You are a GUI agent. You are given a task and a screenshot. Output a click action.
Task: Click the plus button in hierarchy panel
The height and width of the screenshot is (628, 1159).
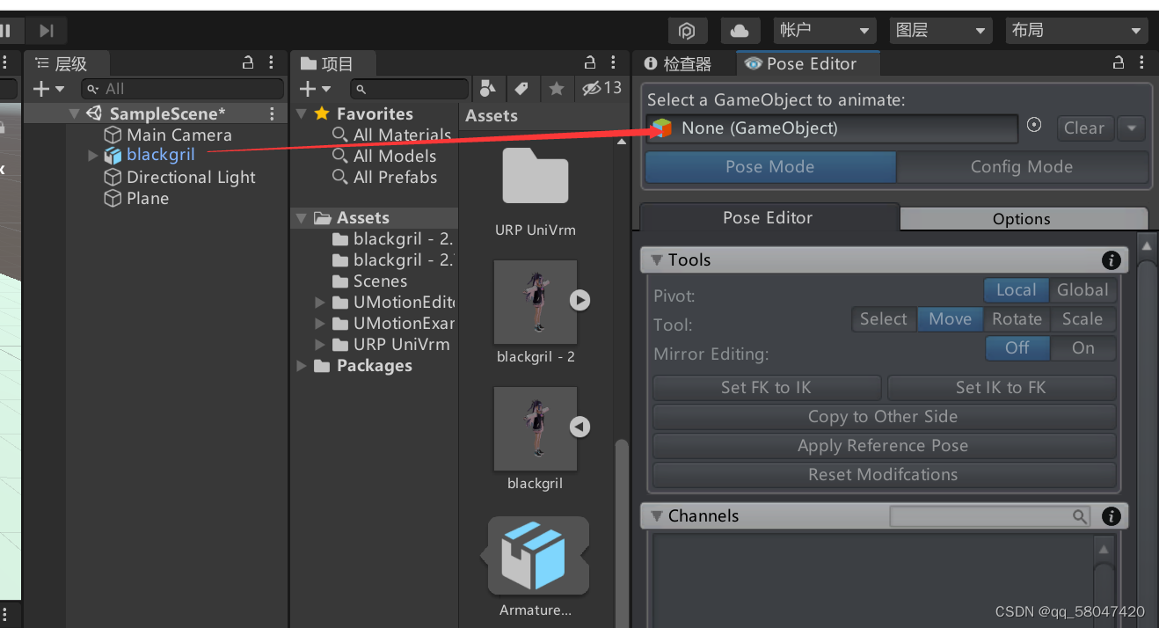(x=40, y=89)
